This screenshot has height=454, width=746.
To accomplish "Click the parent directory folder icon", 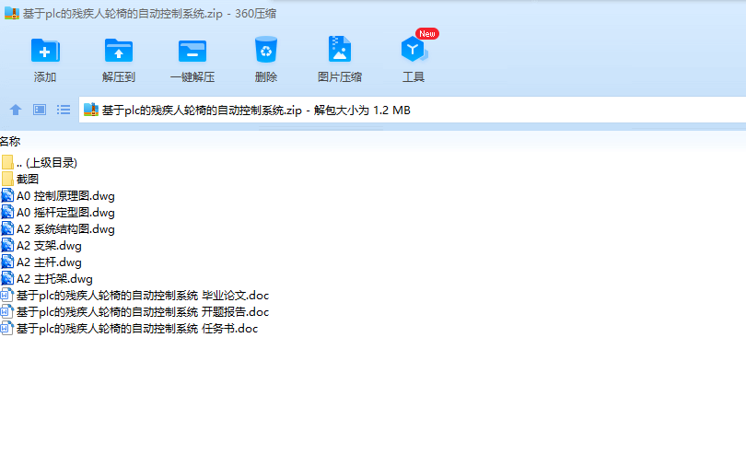I will click(x=7, y=162).
